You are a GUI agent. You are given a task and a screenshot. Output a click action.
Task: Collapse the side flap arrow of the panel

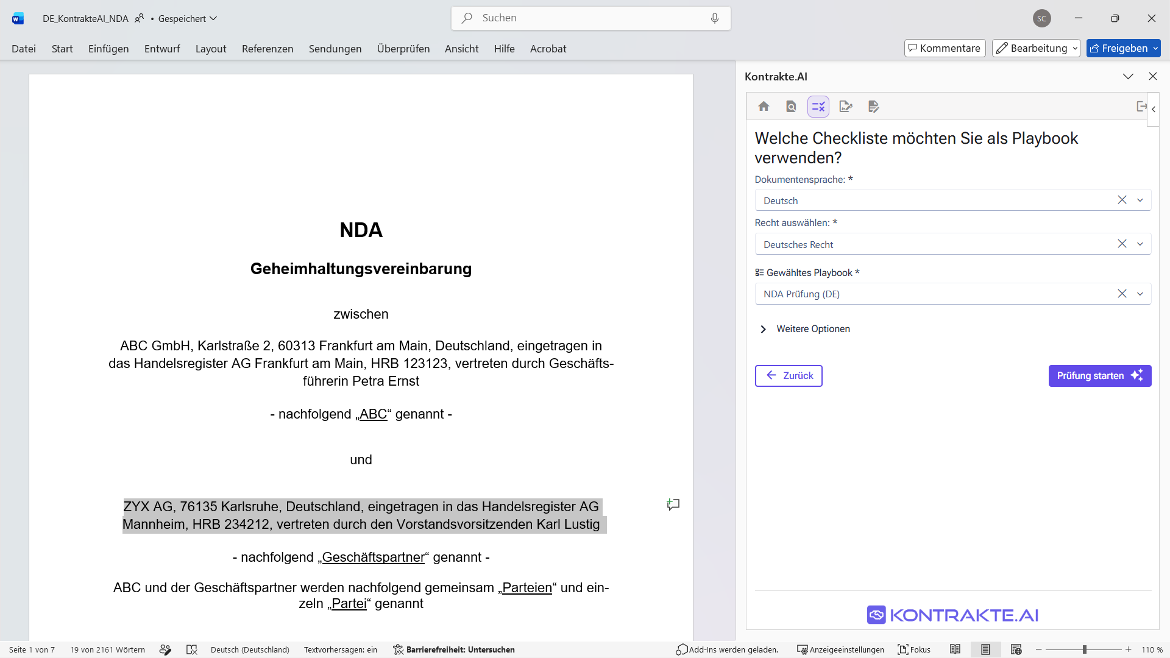(x=1154, y=110)
